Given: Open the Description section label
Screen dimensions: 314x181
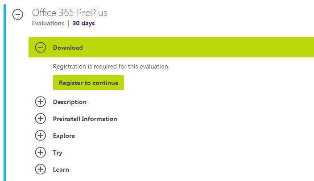Looking at the screenshot, I should (x=70, y=102).
